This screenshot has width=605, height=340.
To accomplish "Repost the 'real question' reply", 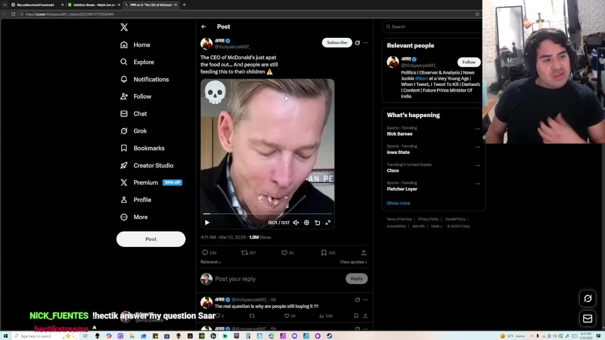I will (252, 316).
